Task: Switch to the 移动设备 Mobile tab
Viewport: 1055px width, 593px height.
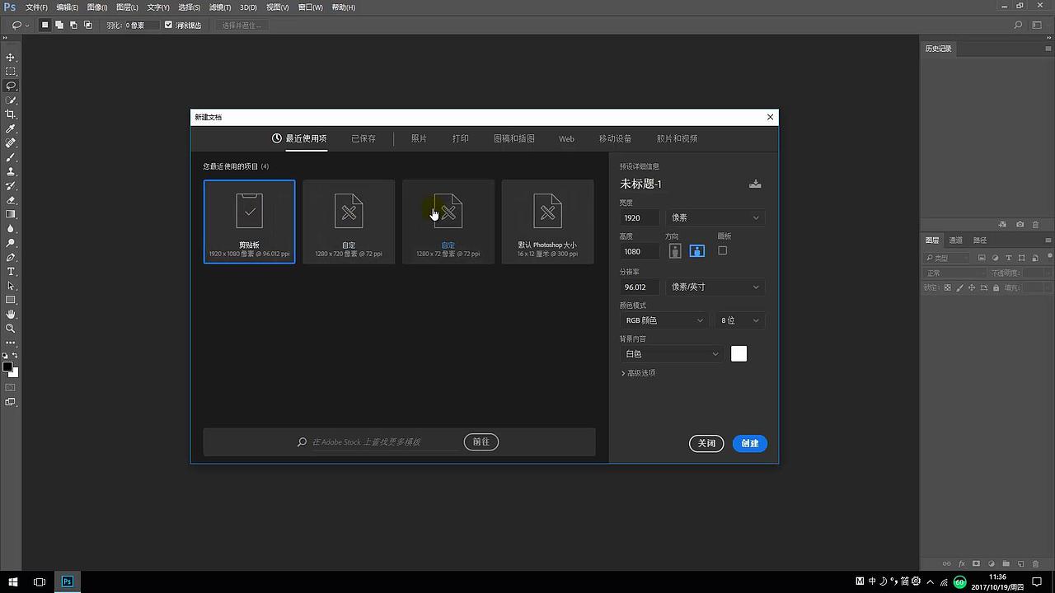Action: (x=615, y=138)
